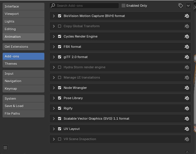Image resolution: width=196 pixels, height=154 pixels.
Task: Click Blender logo icon on FBX format row
Action: (187, 47)
